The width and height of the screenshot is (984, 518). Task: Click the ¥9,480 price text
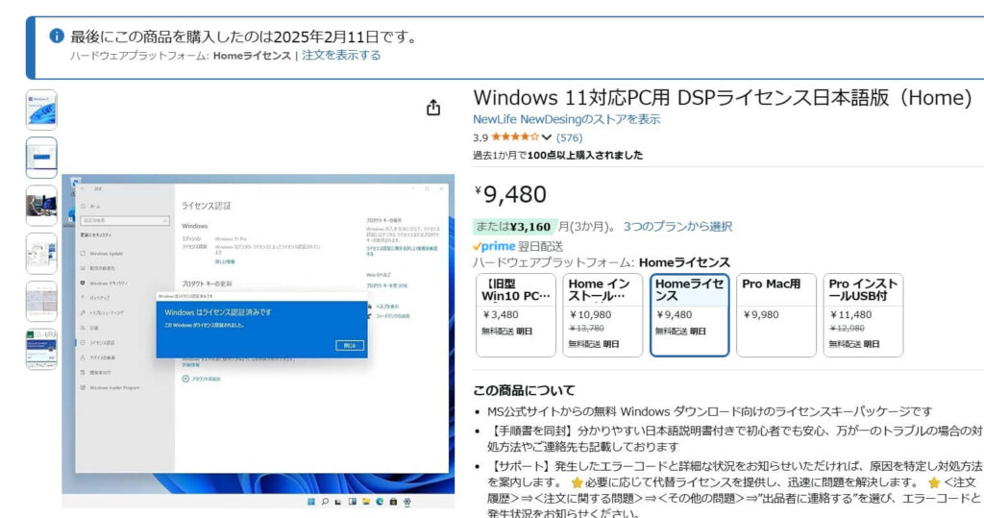[x=510, y=195]
